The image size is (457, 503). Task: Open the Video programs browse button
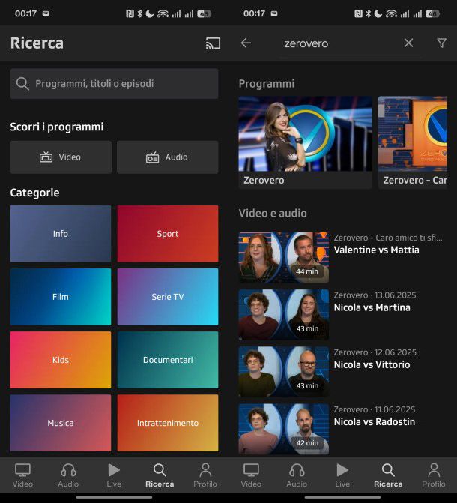tap(61, 157)
